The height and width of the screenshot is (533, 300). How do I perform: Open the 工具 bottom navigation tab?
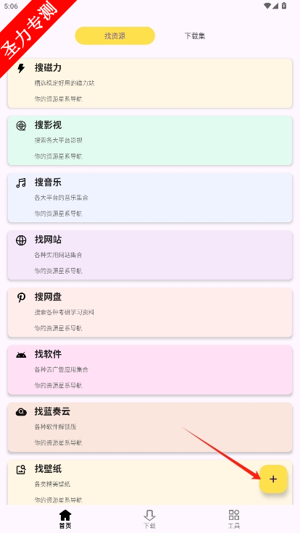click(234, 519)
